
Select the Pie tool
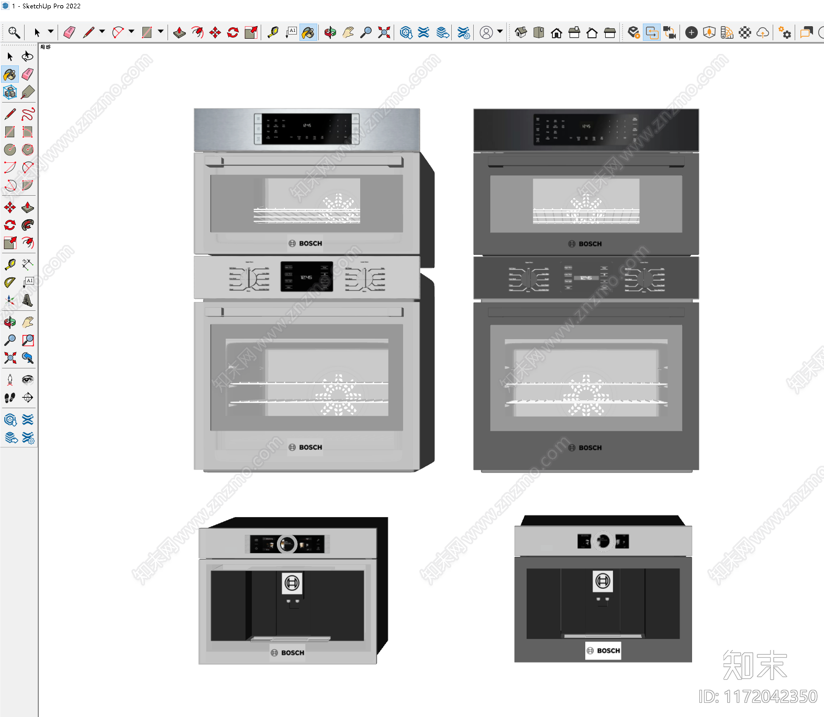[x=28, y=185]
